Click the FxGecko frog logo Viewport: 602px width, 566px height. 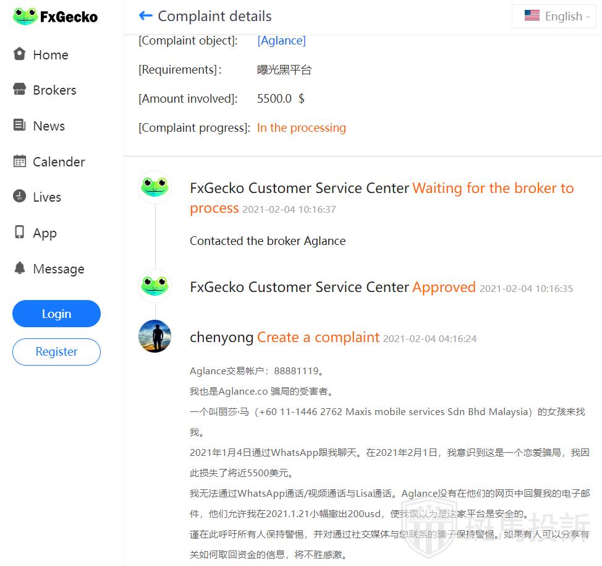pyautogui.click(x=25, y=17)
